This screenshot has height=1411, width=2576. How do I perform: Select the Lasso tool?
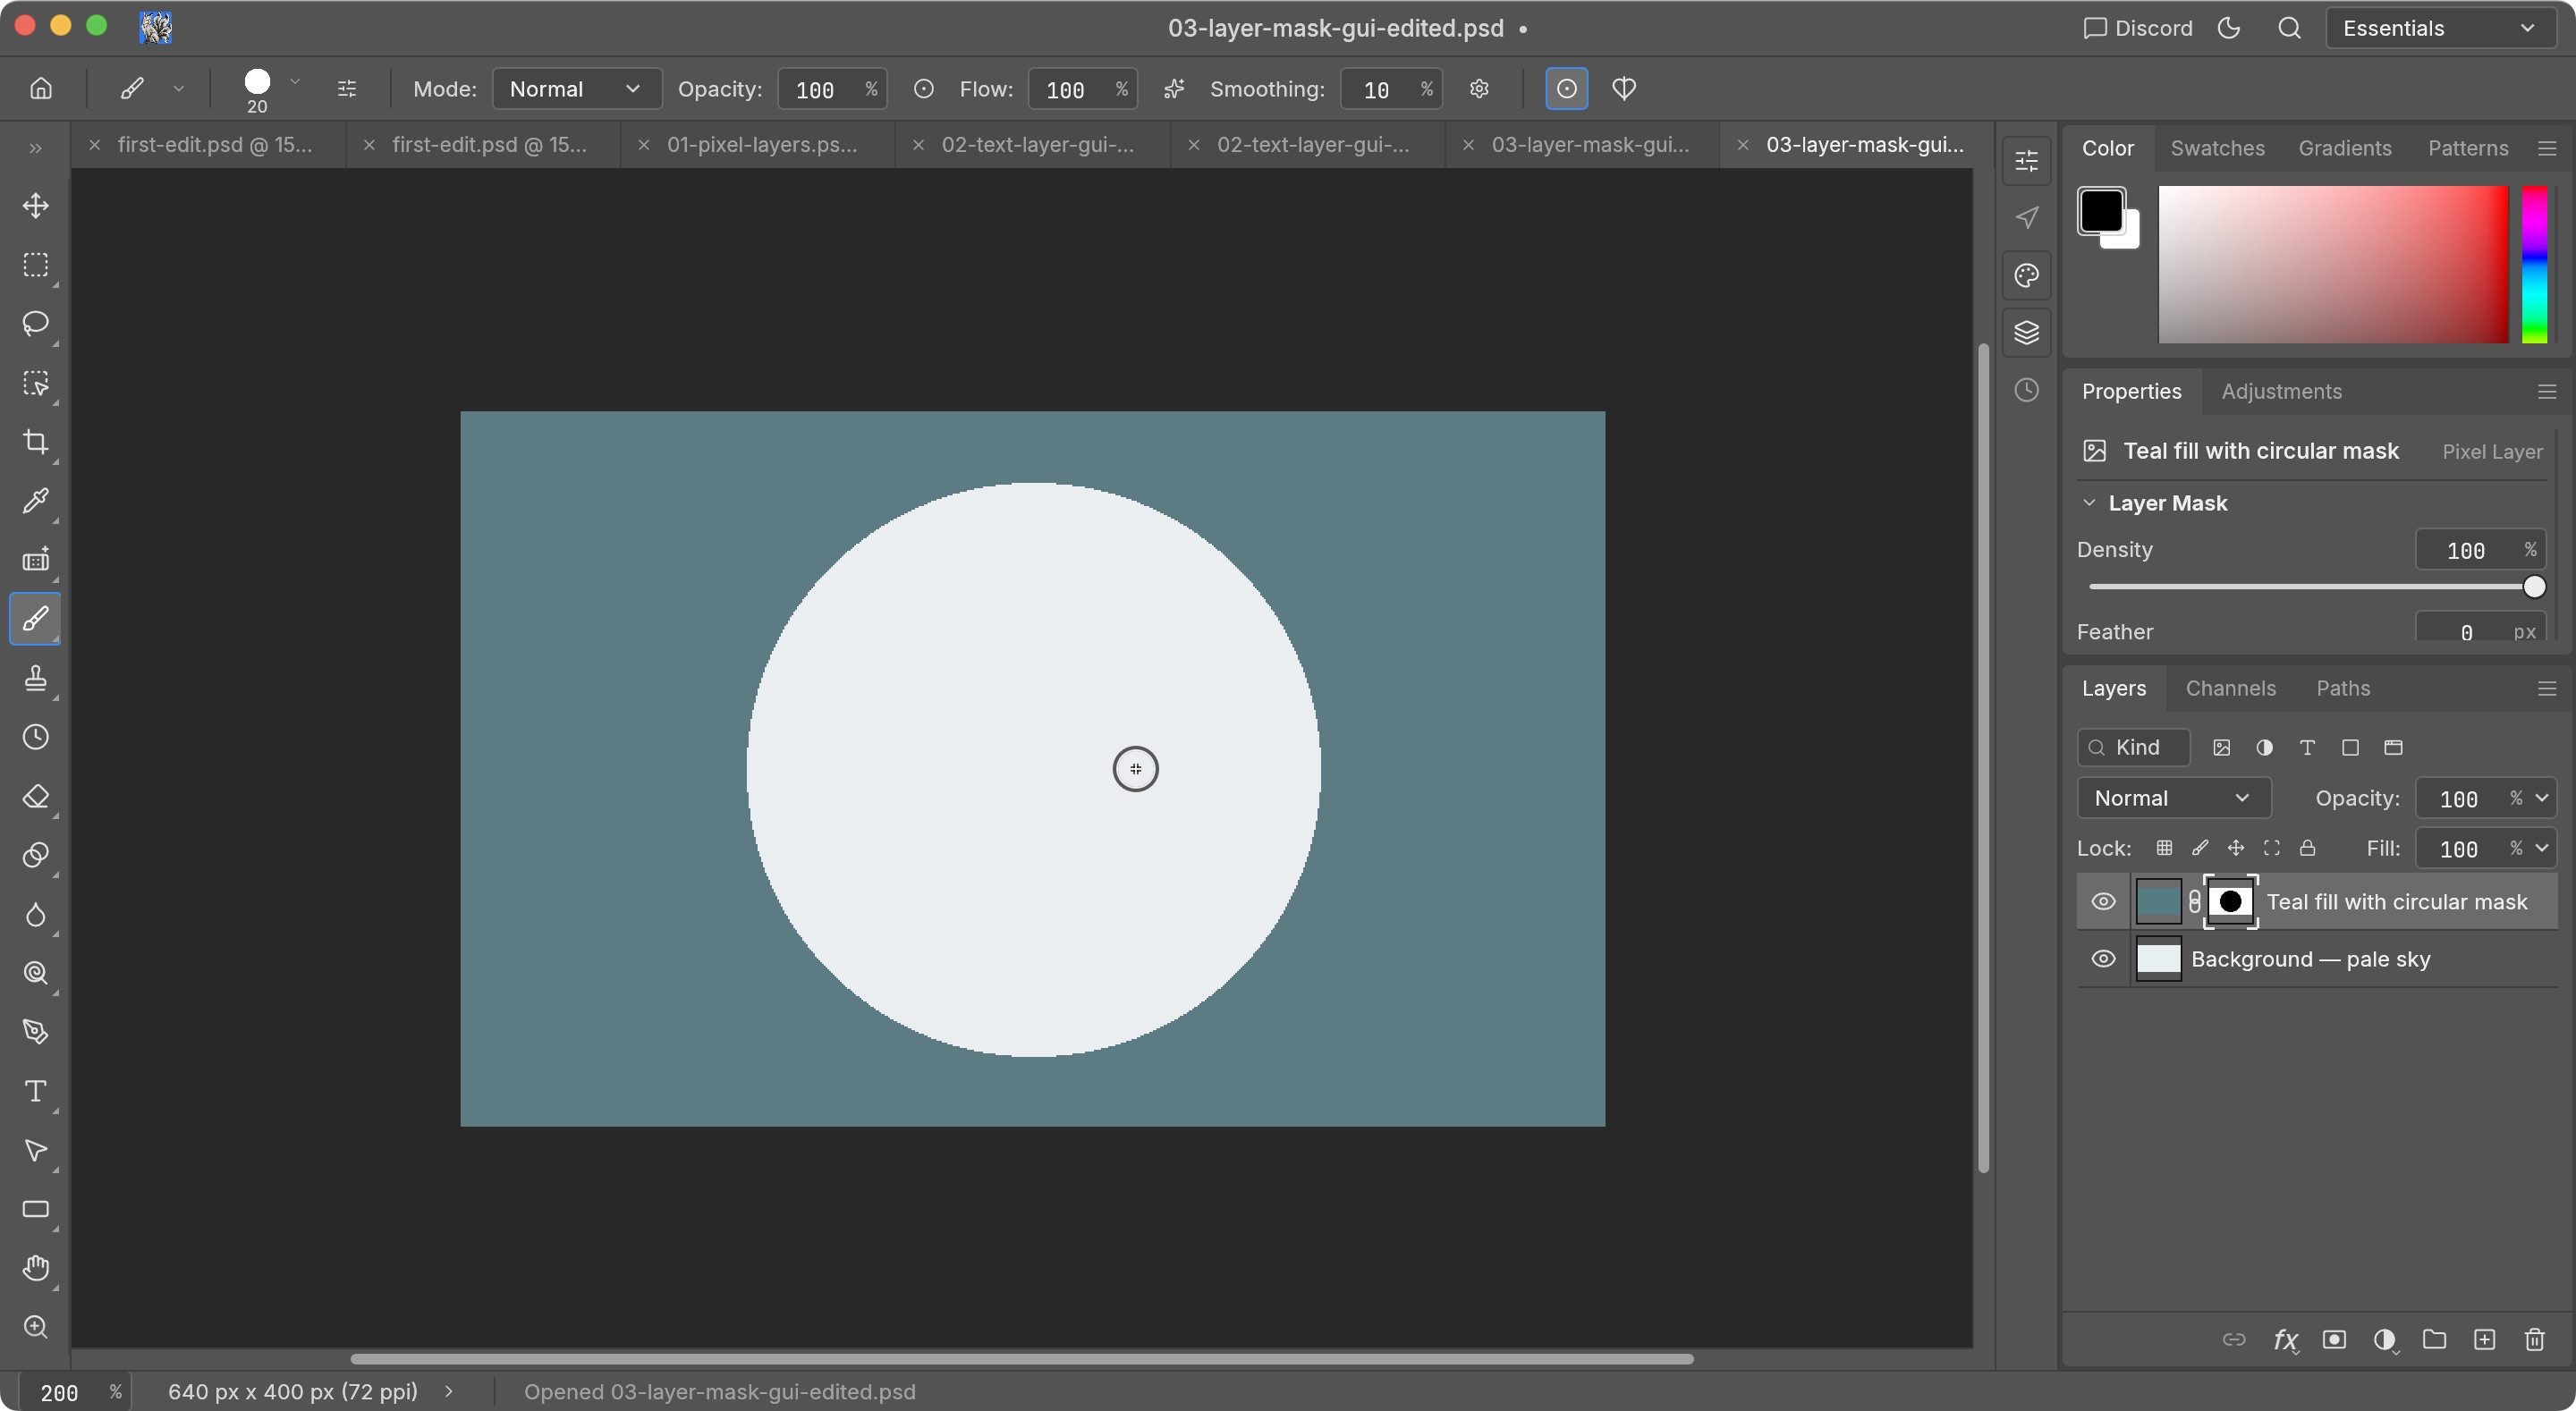coord(36,324)
